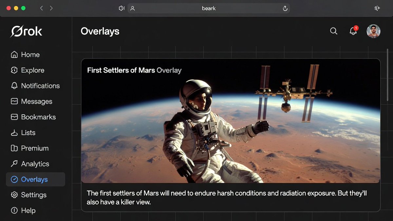Screen dimensions: 393x221
Task: Open Bookmarks from the sidebar
Action: (38, 117)
